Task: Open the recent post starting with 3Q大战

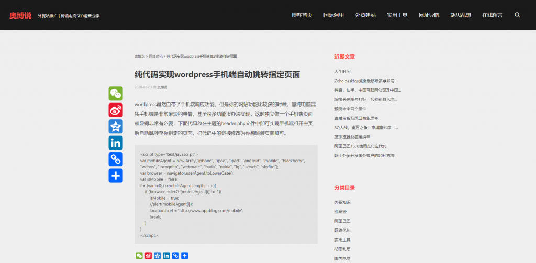Action: pos(366,128)
